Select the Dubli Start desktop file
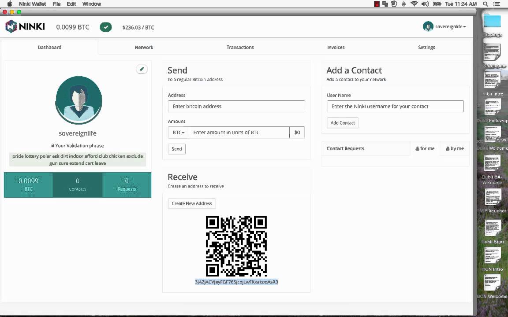Viewport: 508px width, 317px height. (493, 231)
